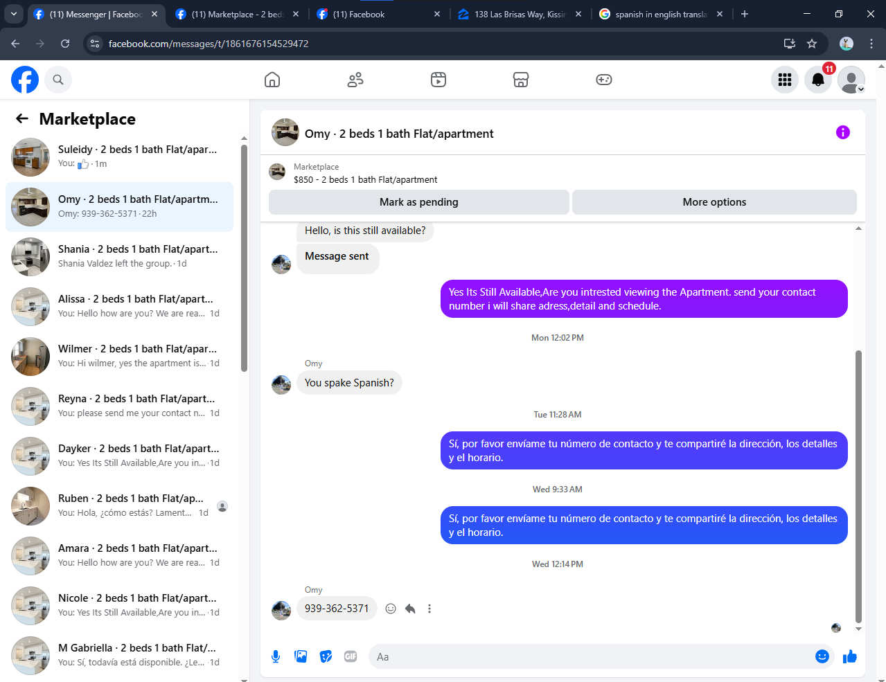Click Omy's profile picture in chat header
886x682 pixels.
click(285, 132)
